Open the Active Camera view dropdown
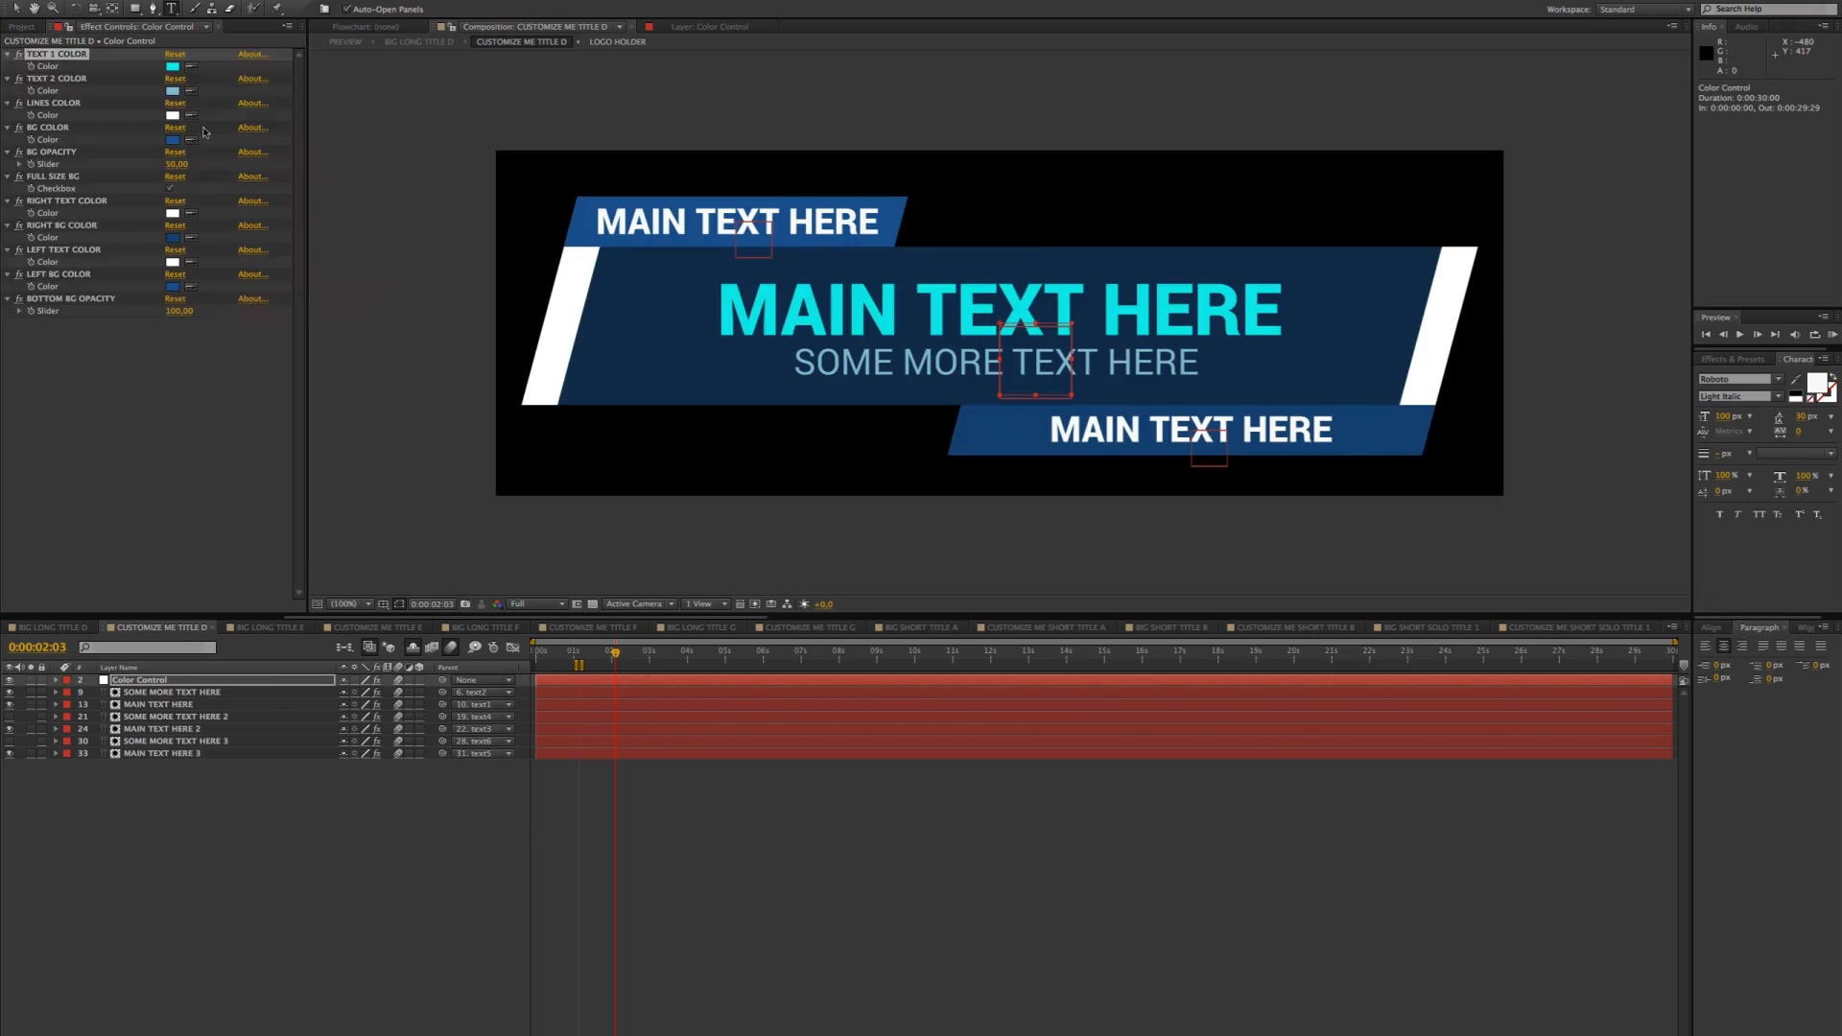This screenshot has width=1842, height=1036. pyautogui.click(x=640, y=604)
